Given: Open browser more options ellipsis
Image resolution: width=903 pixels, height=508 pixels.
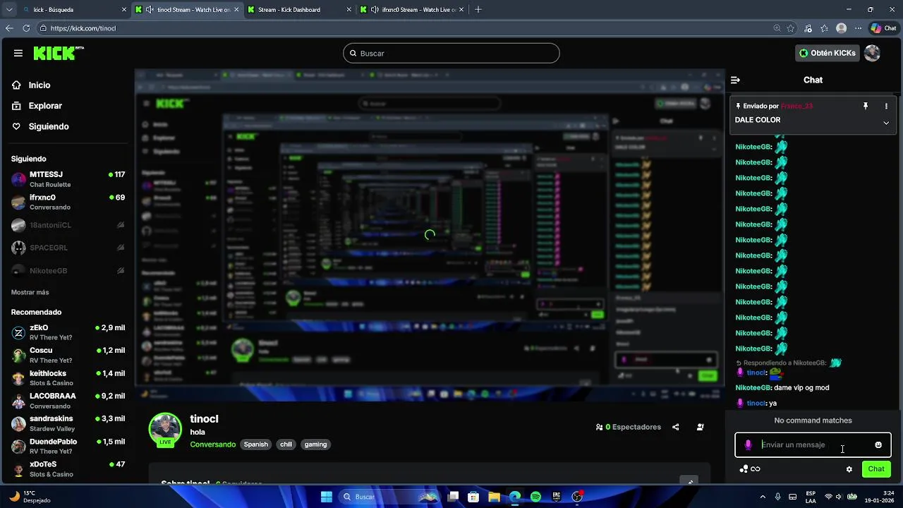Looking at the screenshot, I should (858, 28).
